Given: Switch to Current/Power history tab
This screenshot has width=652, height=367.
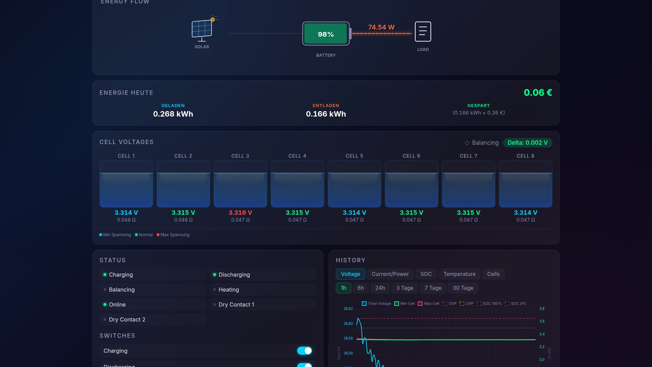Looking at the screenshot, I should pyautogui.click(x=390, y=274).
